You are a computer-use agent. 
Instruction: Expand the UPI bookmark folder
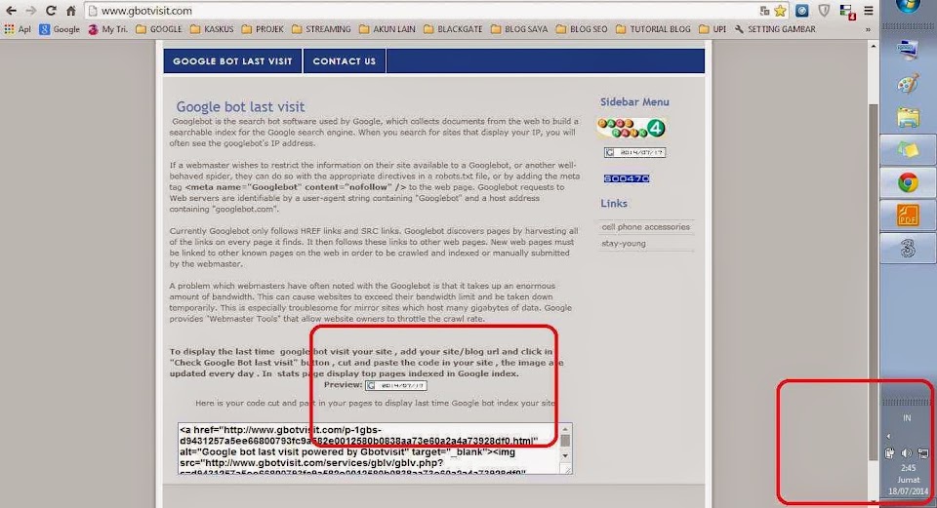pyautogui.click(x=713, y=28)
